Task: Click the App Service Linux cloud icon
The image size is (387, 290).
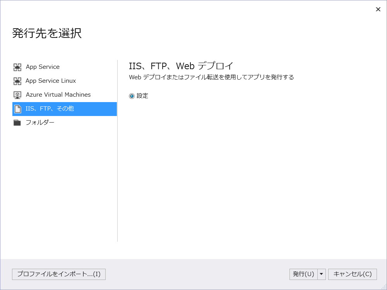Action: point(17,81)
